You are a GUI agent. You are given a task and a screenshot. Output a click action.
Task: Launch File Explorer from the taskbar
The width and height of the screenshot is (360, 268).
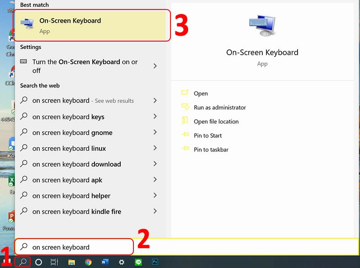[71, 262]
